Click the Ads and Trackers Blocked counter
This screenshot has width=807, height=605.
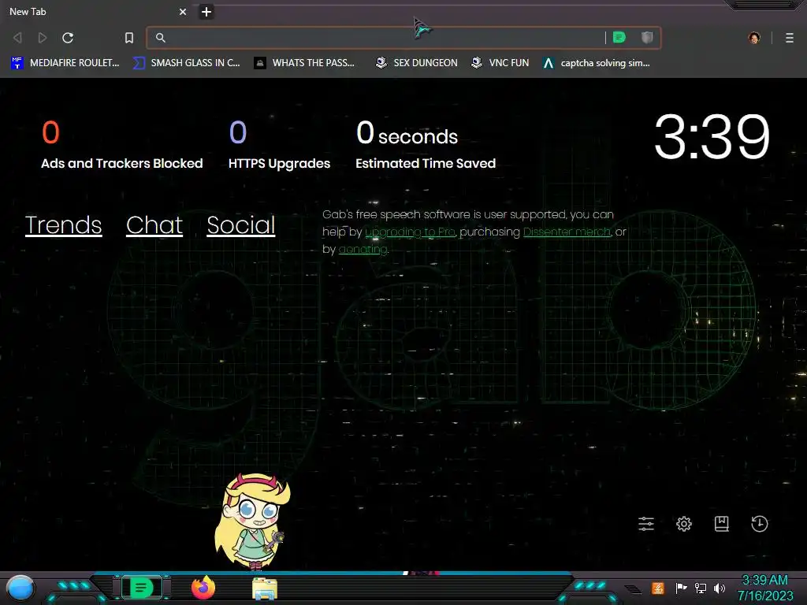[x=122, y=145]
